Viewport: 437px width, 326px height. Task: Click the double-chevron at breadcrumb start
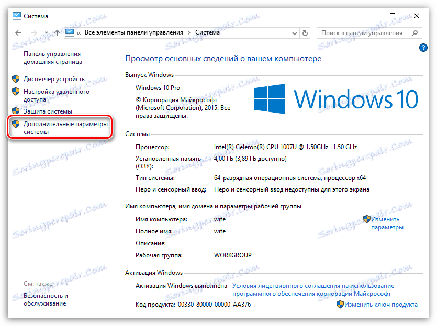point(79,33)
